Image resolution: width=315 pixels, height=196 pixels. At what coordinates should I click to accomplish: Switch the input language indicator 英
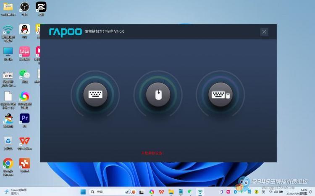coord(263,192)
